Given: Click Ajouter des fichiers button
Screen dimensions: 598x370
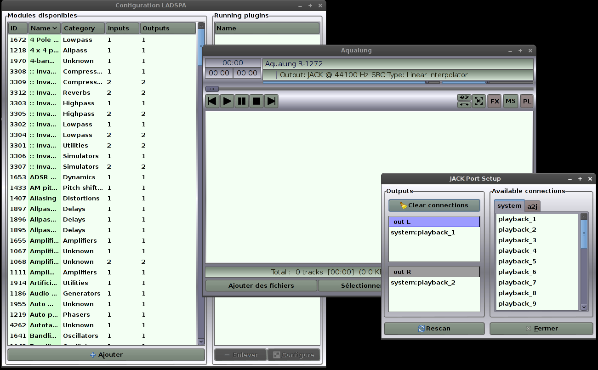Looking at the screenshot, I should 261,285.
